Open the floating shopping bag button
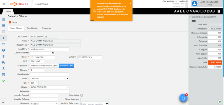This screenshot has width=224, height=105. click(183, 98)
